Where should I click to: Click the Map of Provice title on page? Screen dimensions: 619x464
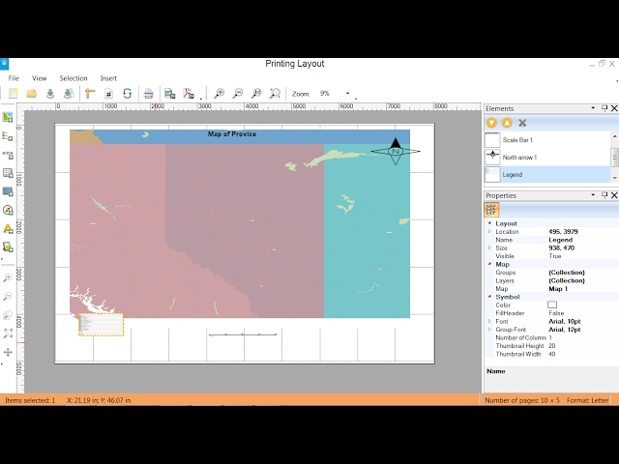[232, 134]
